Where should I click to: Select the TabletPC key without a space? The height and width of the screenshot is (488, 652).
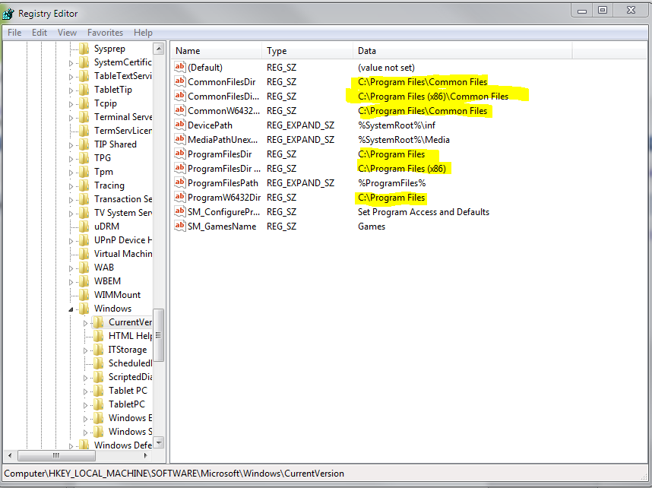127,404
